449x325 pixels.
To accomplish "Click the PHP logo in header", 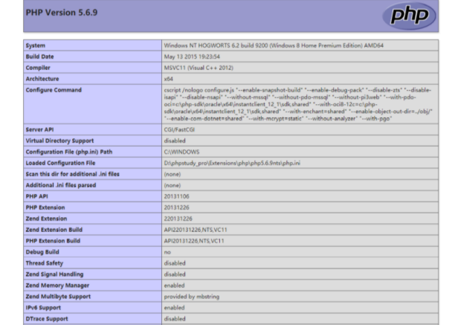I will click(x=409, y=16).
